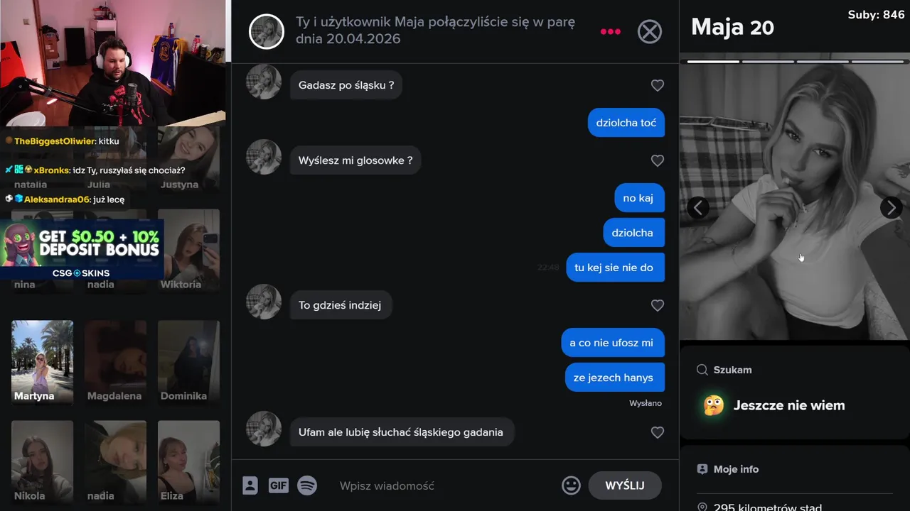Show previous profile photo arrow

point(698,207)
